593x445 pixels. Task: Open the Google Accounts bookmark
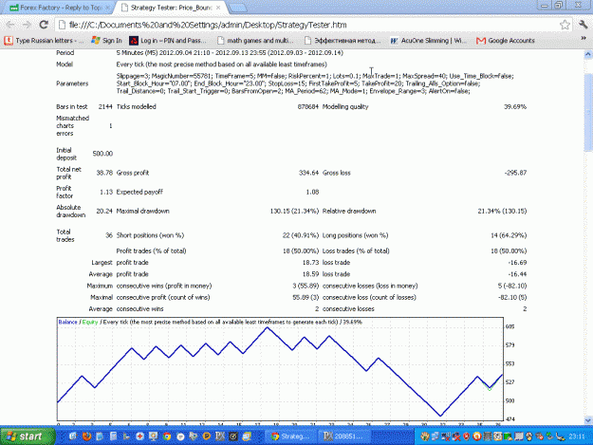[506, 41]
